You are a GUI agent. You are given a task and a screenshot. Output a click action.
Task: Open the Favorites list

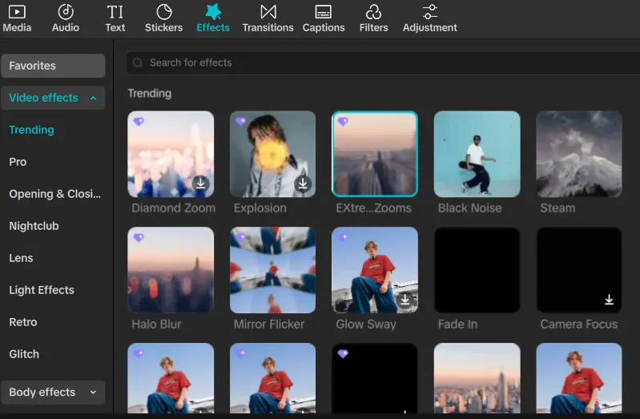[x=53, y=66]
